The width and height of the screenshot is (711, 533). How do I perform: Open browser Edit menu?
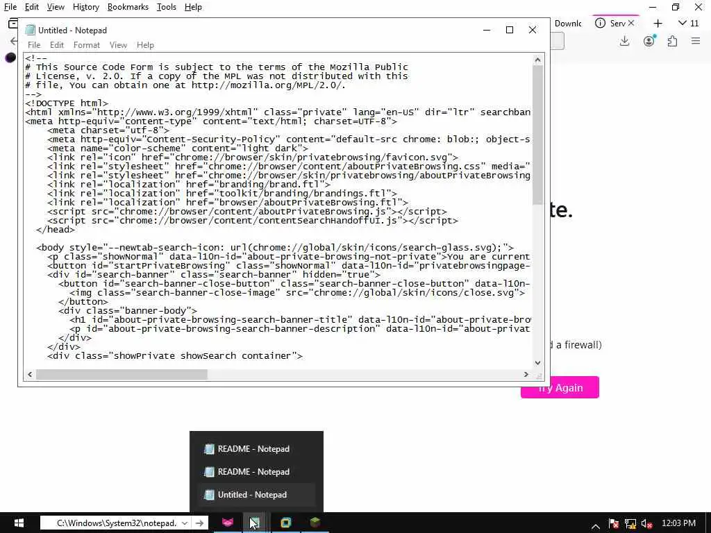[x=32, y=7]
